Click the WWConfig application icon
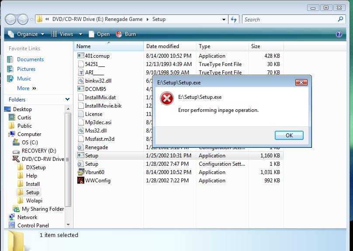 click(81, 181)
